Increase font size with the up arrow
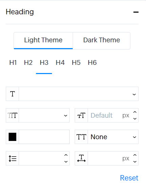The height and width of the screenshot is (187, 146). point(135,112)
